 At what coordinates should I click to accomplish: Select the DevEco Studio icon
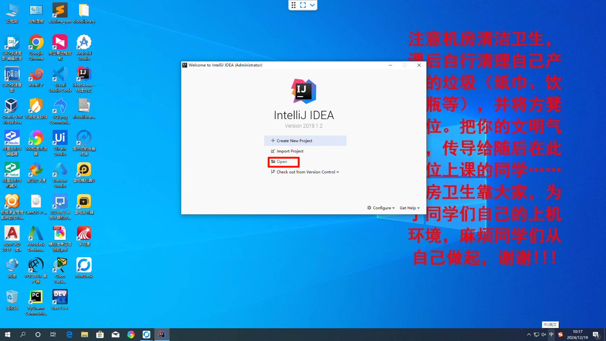pyautogui.click(x=60, y=175)
